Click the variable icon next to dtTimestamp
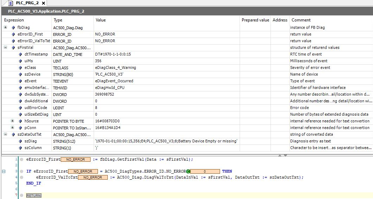373x199 pixels. tap(20, 54)
